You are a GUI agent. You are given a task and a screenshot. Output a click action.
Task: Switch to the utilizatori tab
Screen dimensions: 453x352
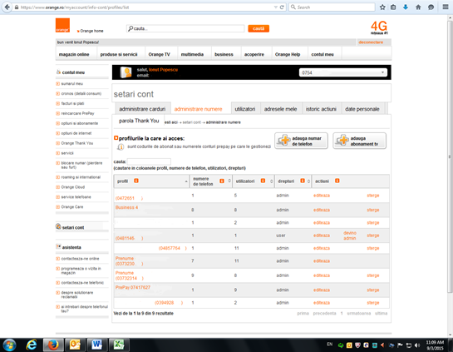pos(245,109)
